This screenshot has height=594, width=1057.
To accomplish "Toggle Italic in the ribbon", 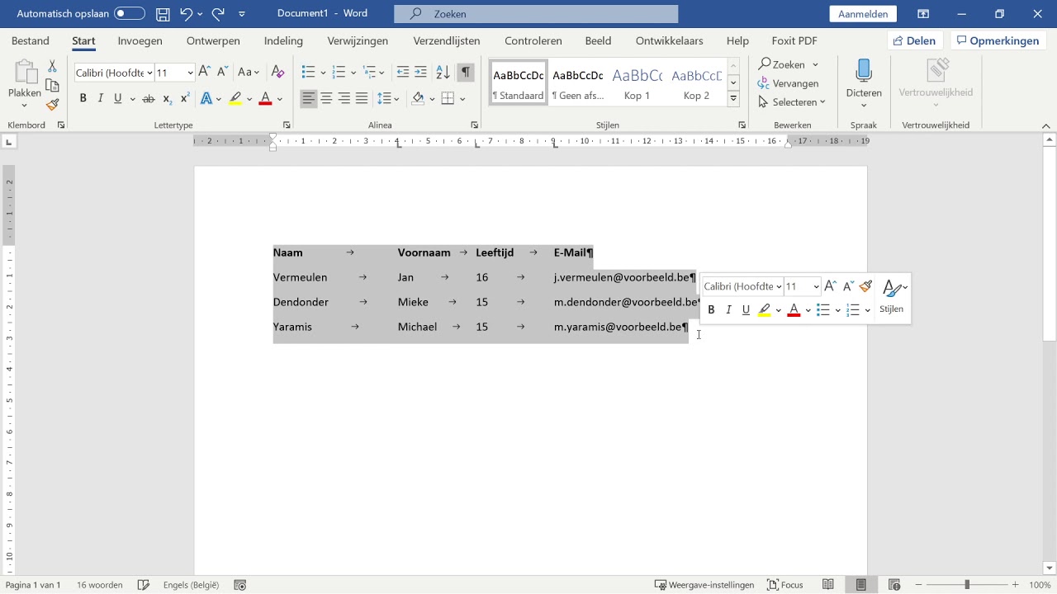I will click(x=101, y=99).
